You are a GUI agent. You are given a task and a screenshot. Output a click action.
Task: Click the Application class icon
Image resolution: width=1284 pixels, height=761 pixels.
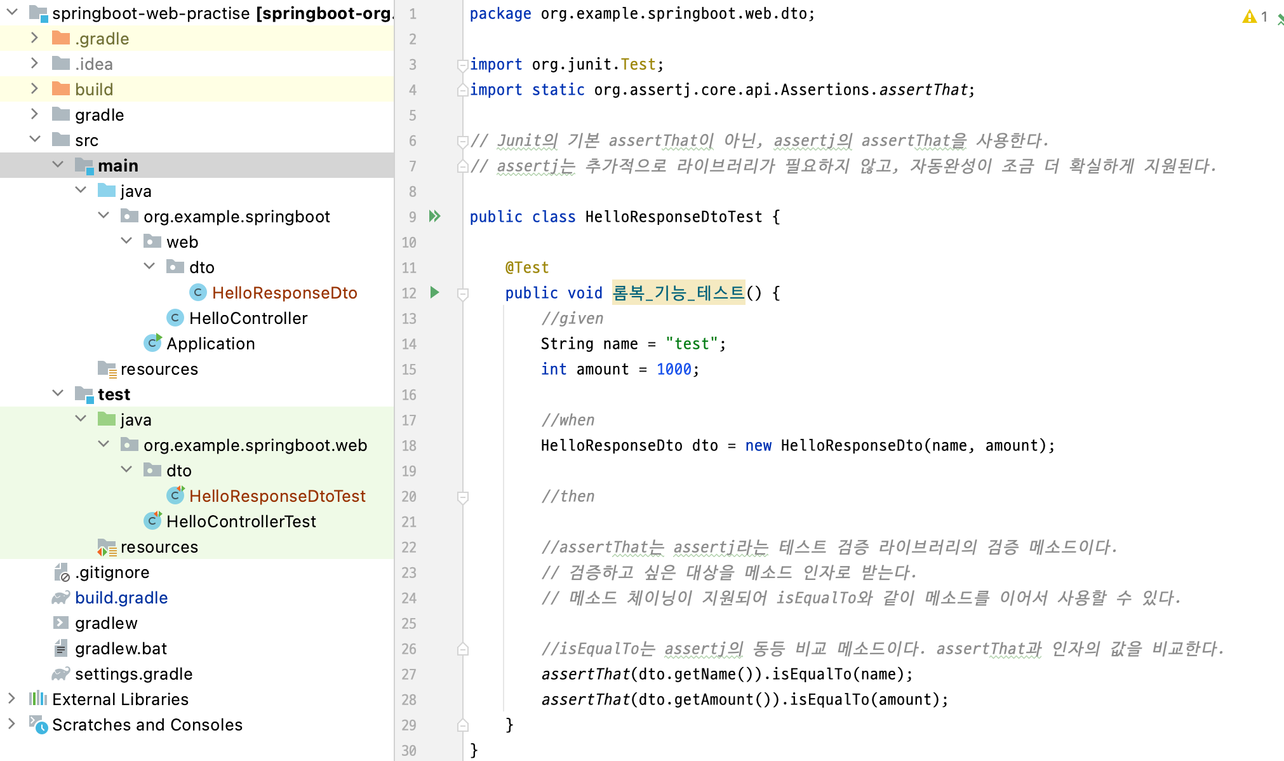point(152,343)
